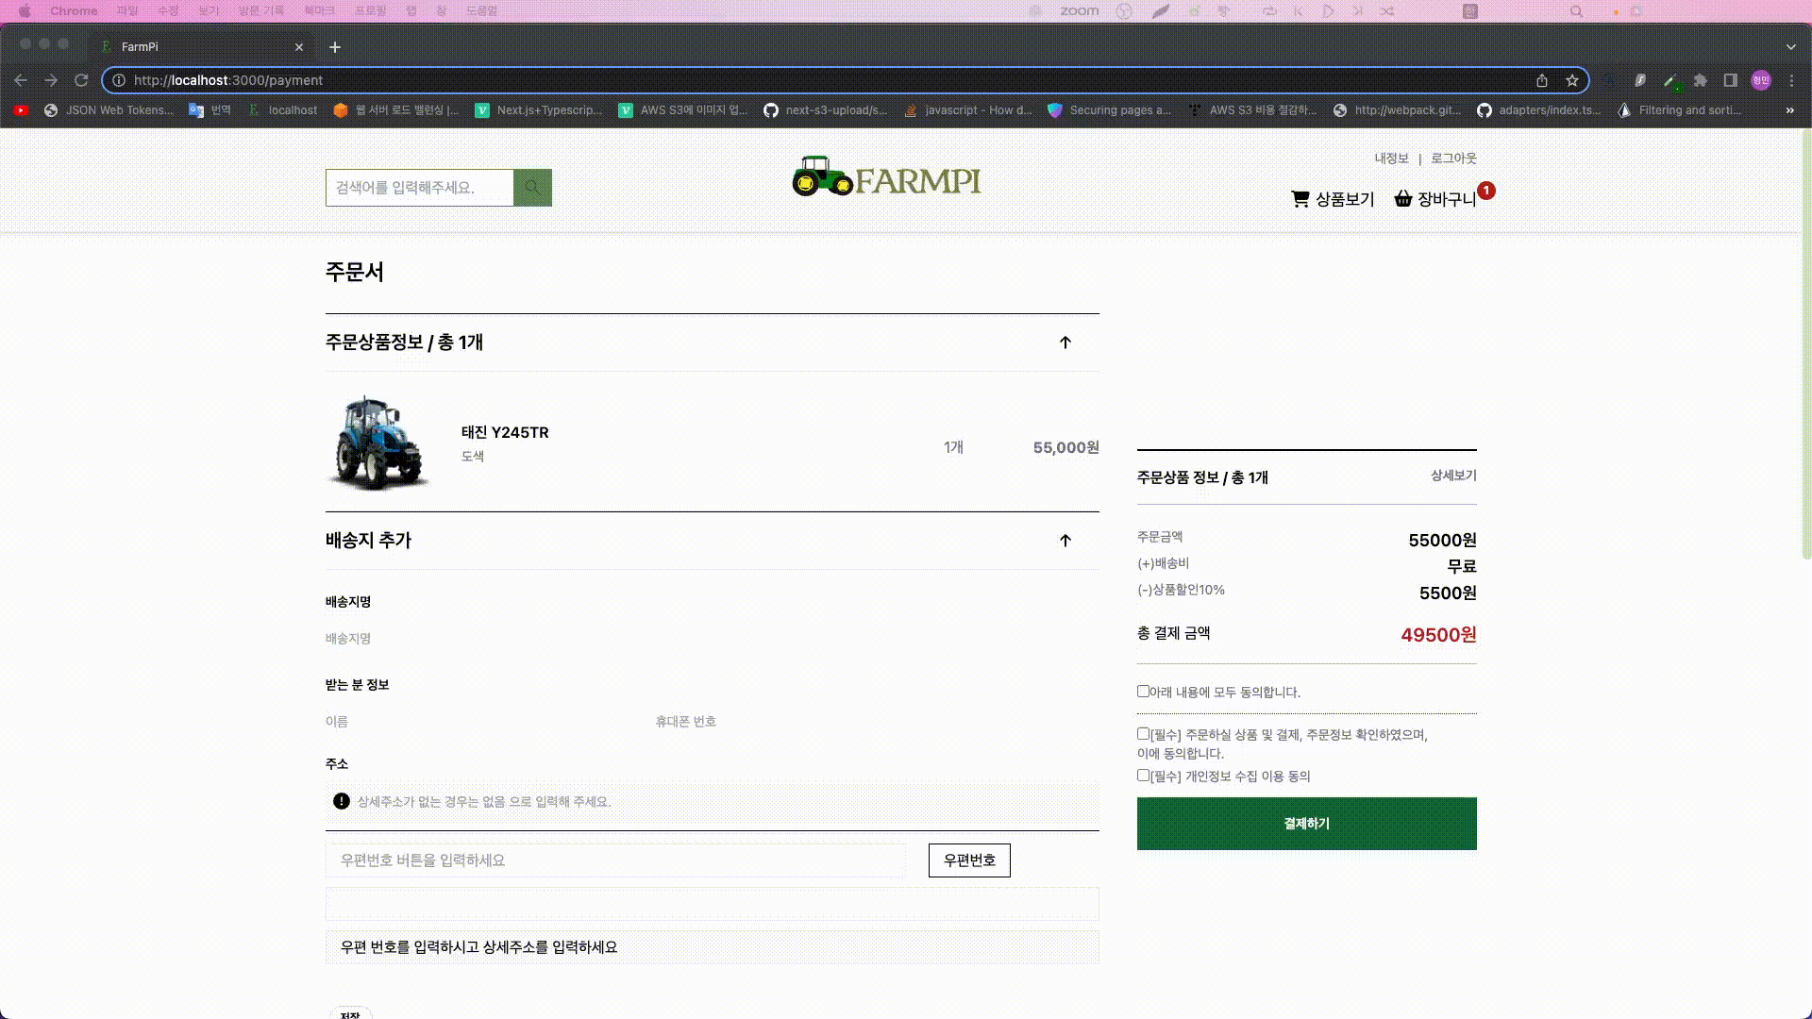
Task: Collapse the 배송지 추가 section arrow
Action: (x=1065, y=541)
